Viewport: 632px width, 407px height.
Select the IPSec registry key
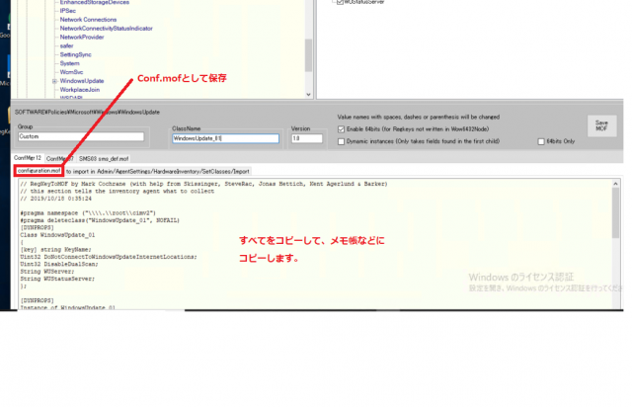pyautogui.click(x=69, y=9)
